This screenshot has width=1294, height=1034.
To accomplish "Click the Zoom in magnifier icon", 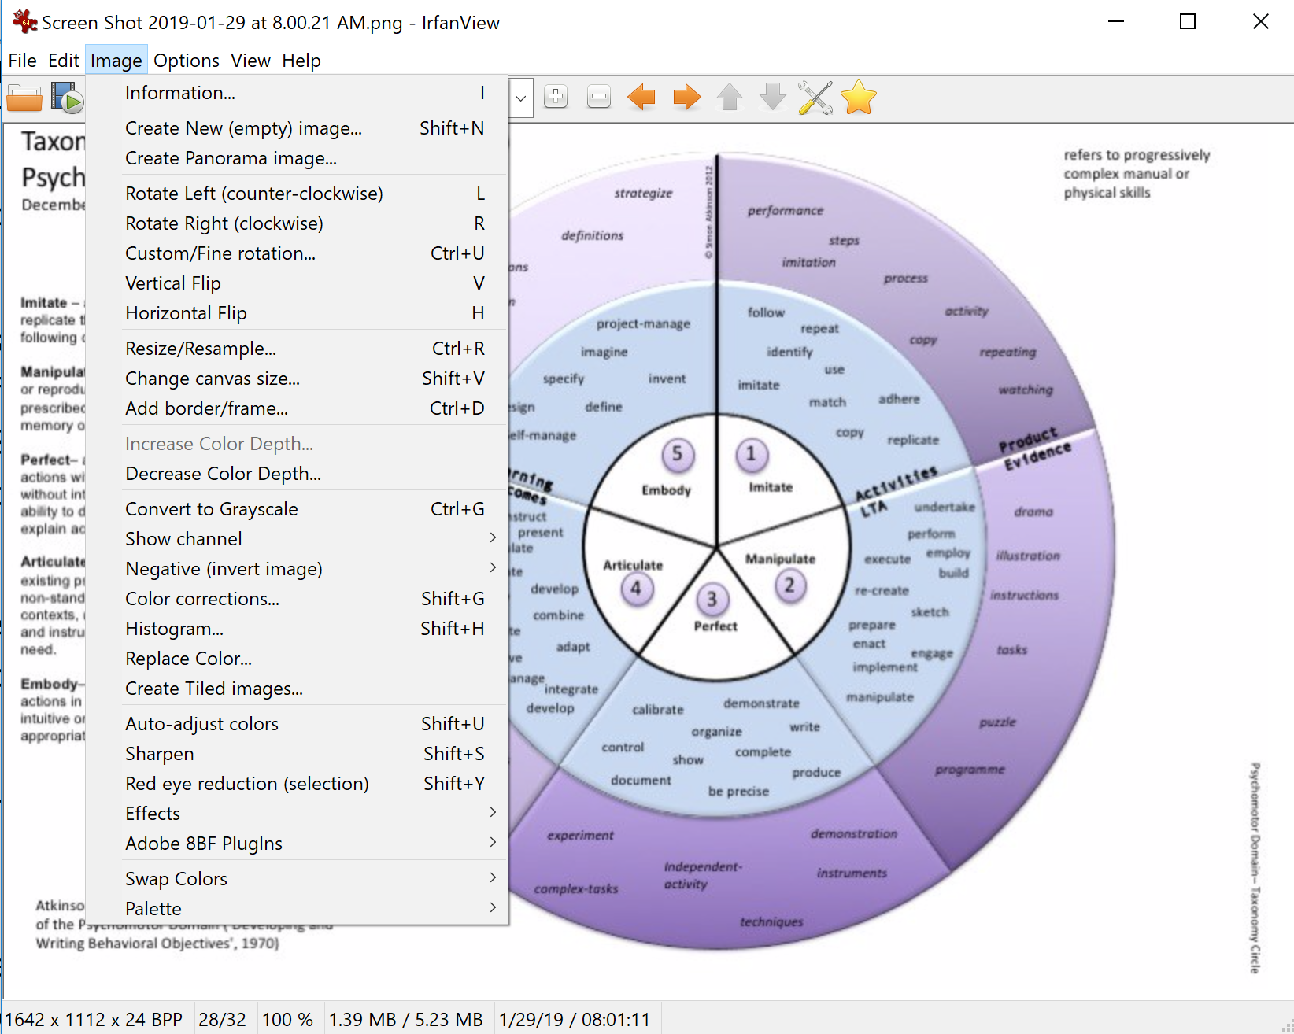I will point(556,98).
